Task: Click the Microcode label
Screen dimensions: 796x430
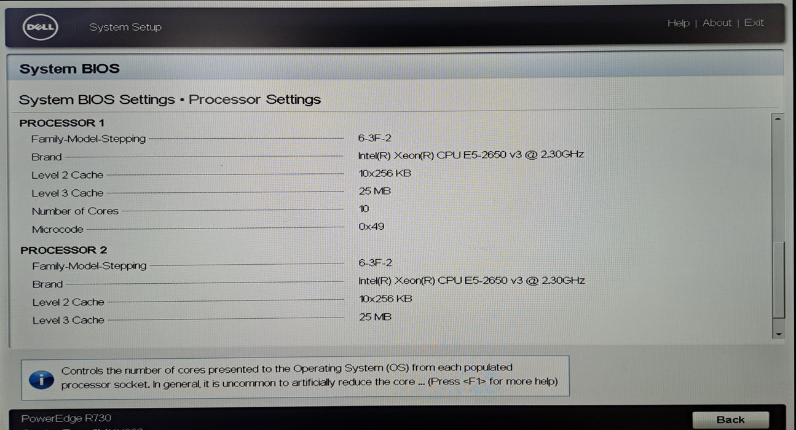Action: pos(57,229)
